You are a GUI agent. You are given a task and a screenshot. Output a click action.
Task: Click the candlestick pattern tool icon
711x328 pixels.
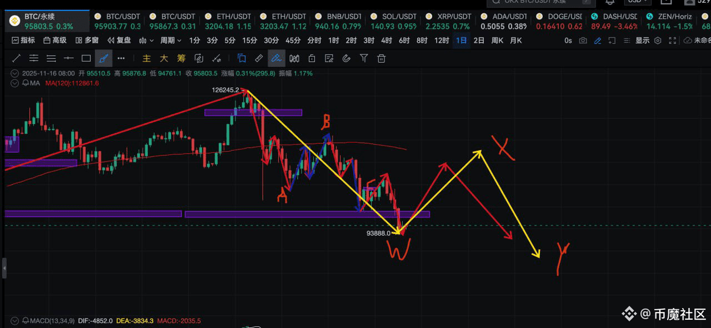[294, 58]
